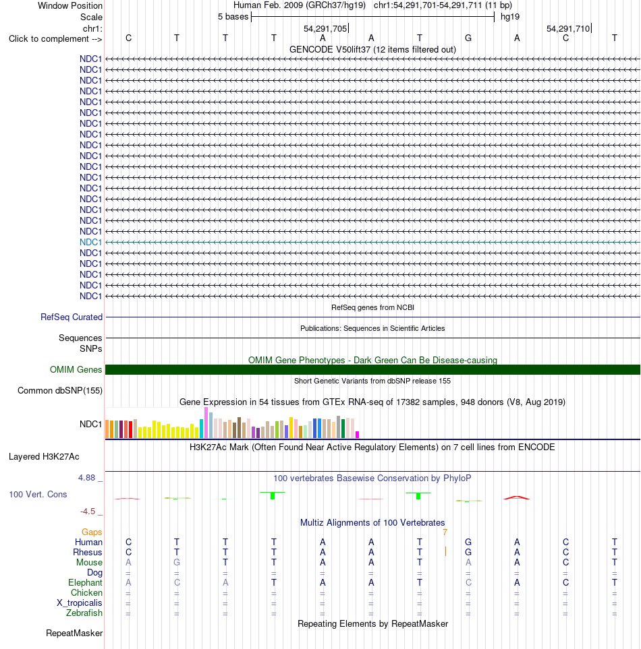Screen dimensions: 641x649
Task: Click 'Human Feb. 2009 (GRCh37/hg19)' assembly text
Action: (x=300, y=5)
